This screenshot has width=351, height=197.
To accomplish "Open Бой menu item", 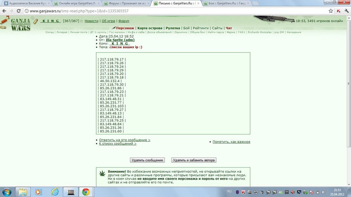I will 186,28.
